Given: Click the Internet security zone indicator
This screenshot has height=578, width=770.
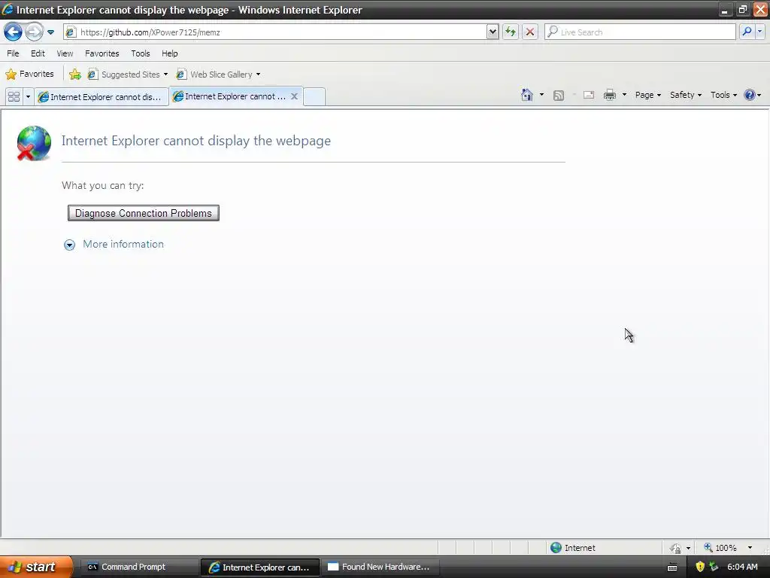Looking at the screenshot, I should click(572, 548).
